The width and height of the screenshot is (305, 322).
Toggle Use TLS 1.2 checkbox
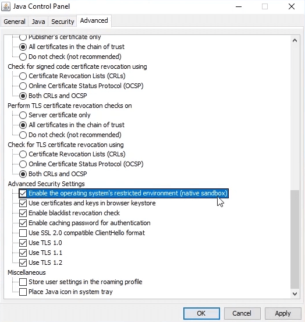click(23, 262)
